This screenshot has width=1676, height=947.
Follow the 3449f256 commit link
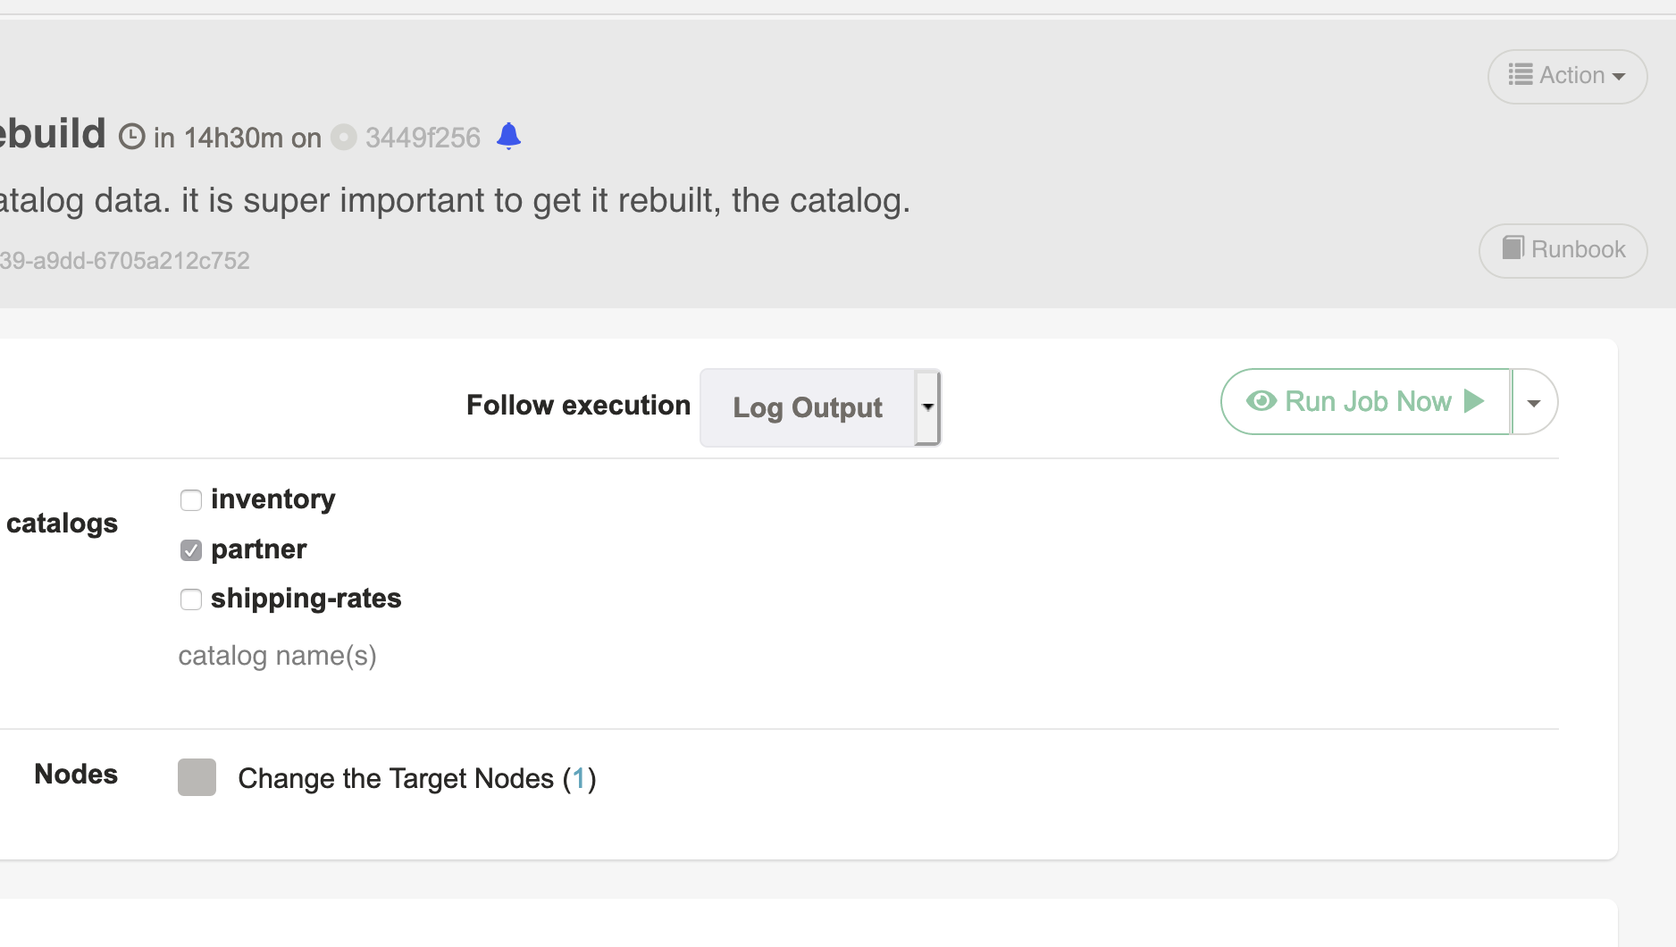tap(422, 137)
